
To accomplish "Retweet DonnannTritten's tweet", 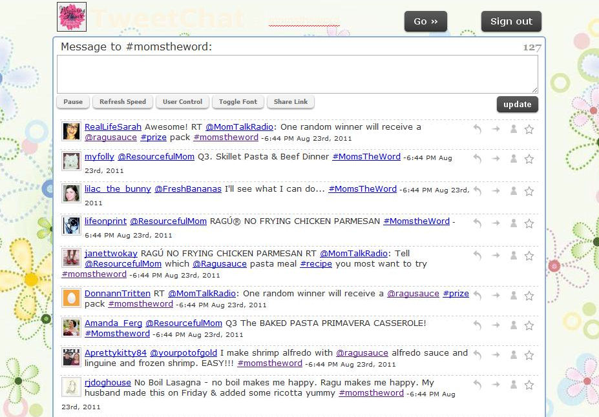I will (496, 295).
